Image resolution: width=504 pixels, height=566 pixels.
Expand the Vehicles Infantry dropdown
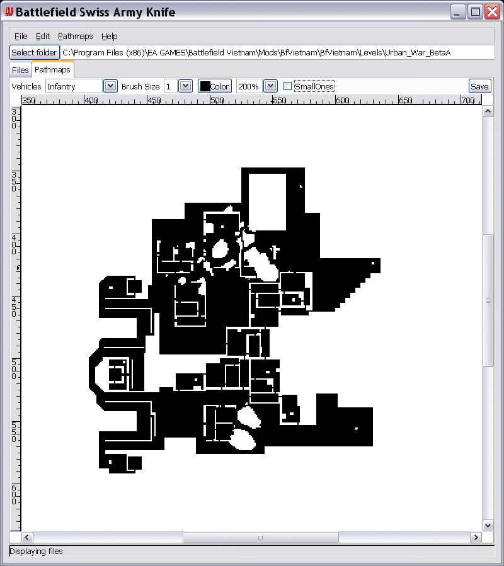pos(110,86)
